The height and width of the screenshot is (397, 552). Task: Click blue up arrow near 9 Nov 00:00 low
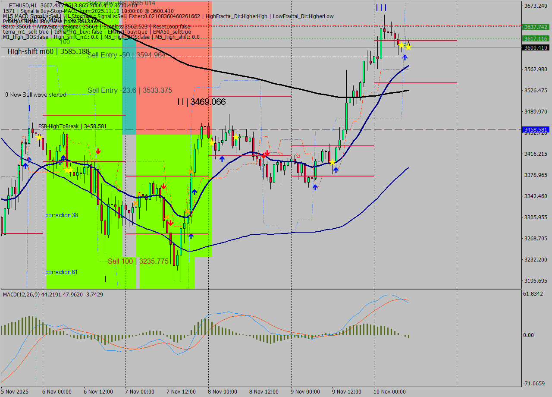click(315, 187)
